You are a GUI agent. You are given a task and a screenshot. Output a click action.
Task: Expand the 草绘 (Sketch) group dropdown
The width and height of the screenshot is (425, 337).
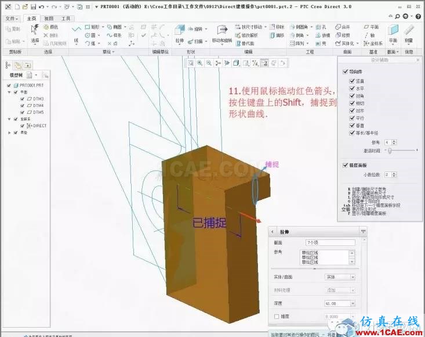108,52
